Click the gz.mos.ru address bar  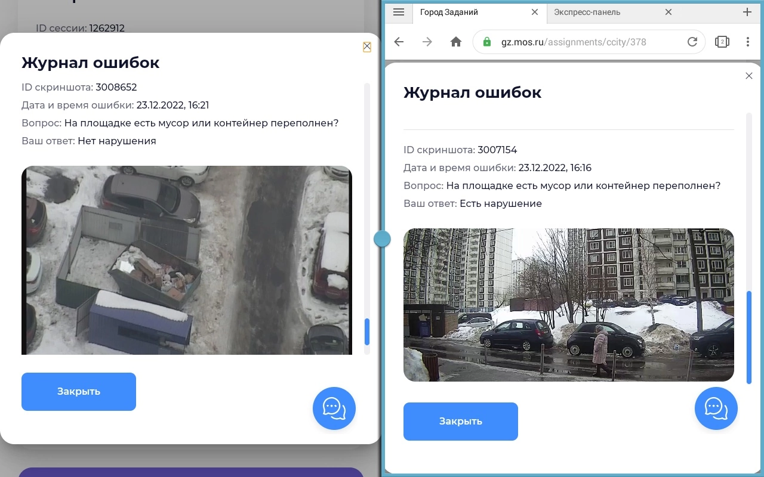point(589,42)
